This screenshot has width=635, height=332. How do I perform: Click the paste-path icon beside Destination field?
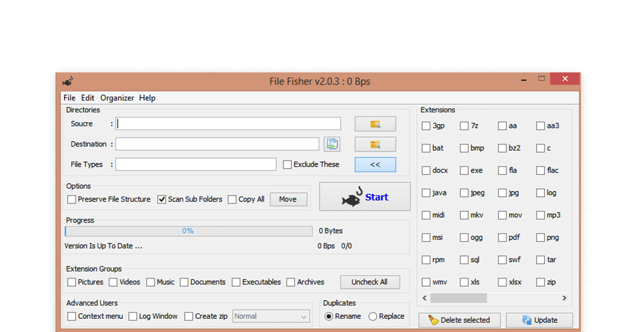[333, 143]
